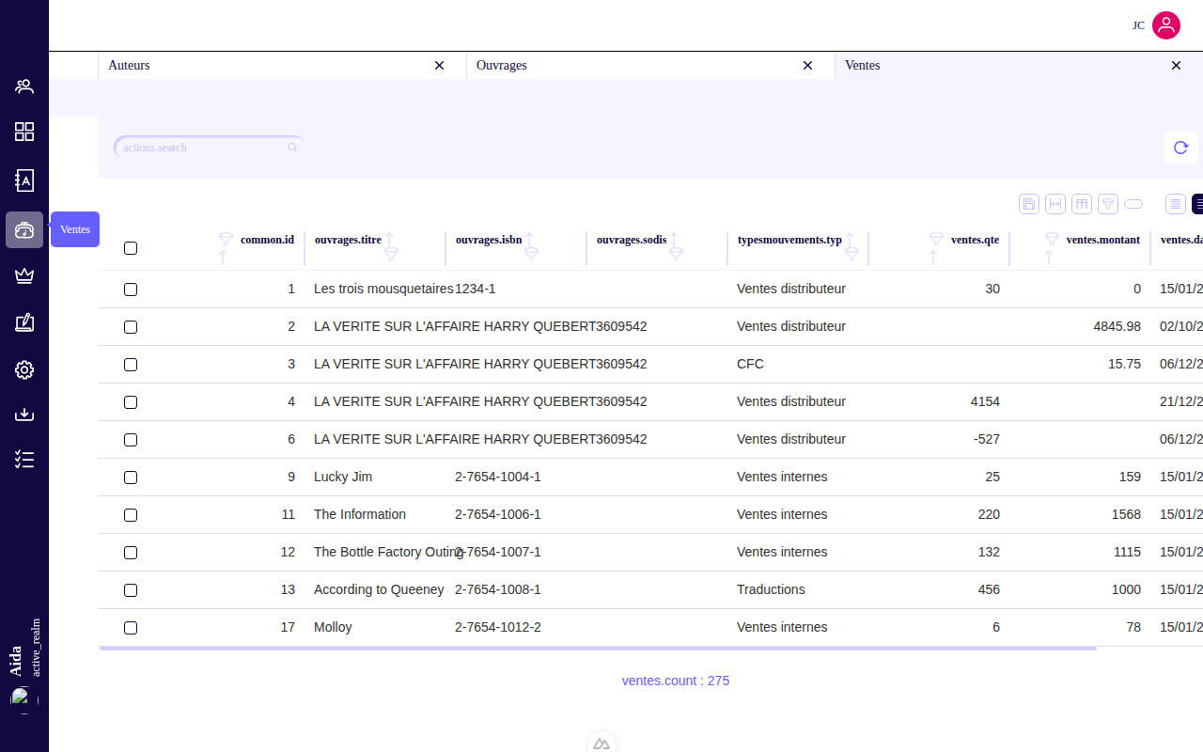
Task: Click the Nuxt logo at page bottom
Action: 601,744
